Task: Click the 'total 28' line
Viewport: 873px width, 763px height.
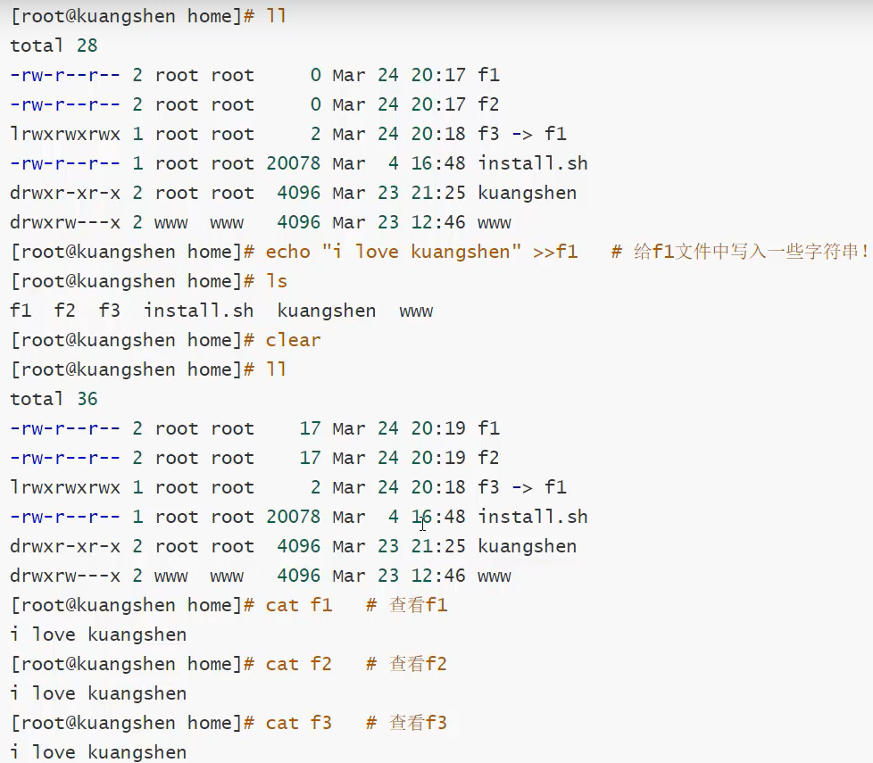Action: click(54, 46)
